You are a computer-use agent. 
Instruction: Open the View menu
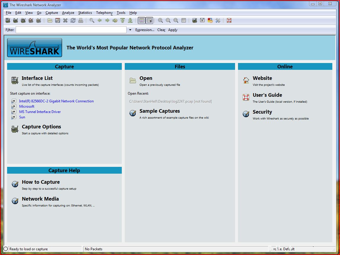29,13
